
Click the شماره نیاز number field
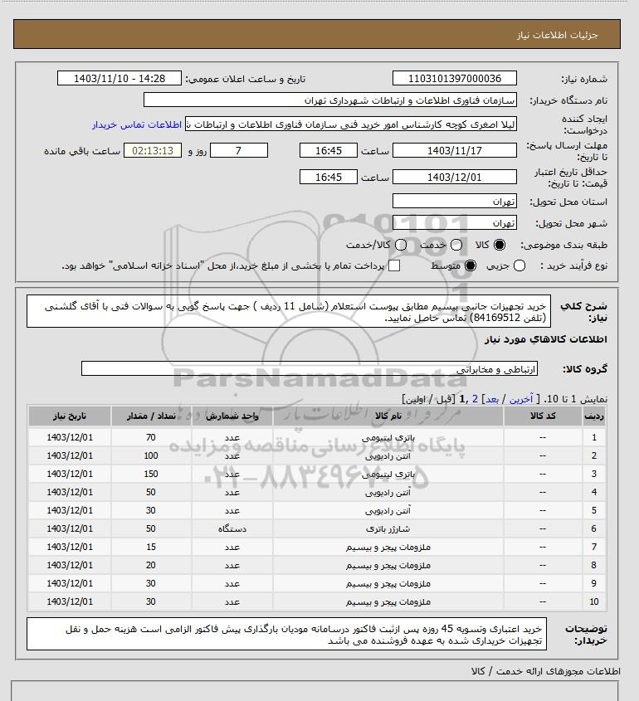point(454,78)
